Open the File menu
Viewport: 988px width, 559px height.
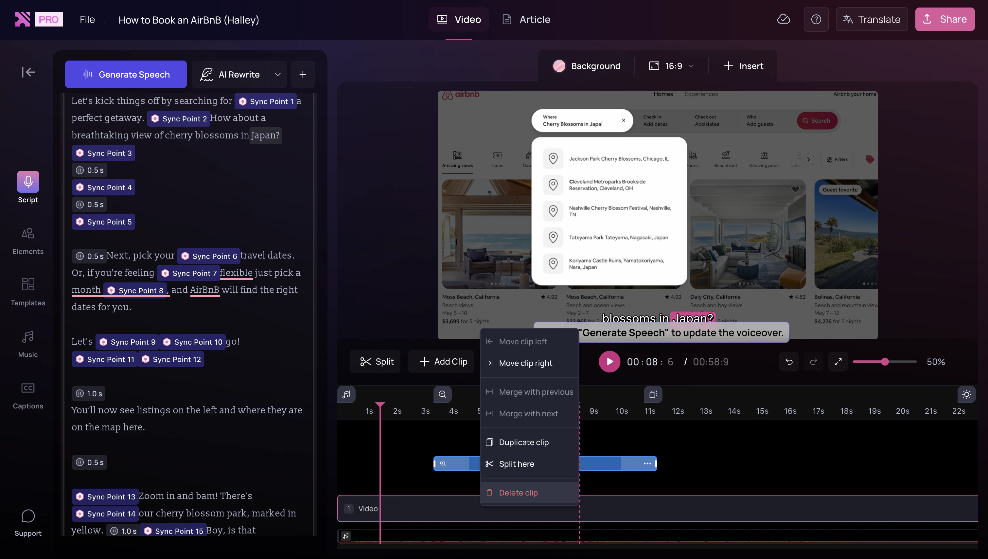tap(87, 20)
